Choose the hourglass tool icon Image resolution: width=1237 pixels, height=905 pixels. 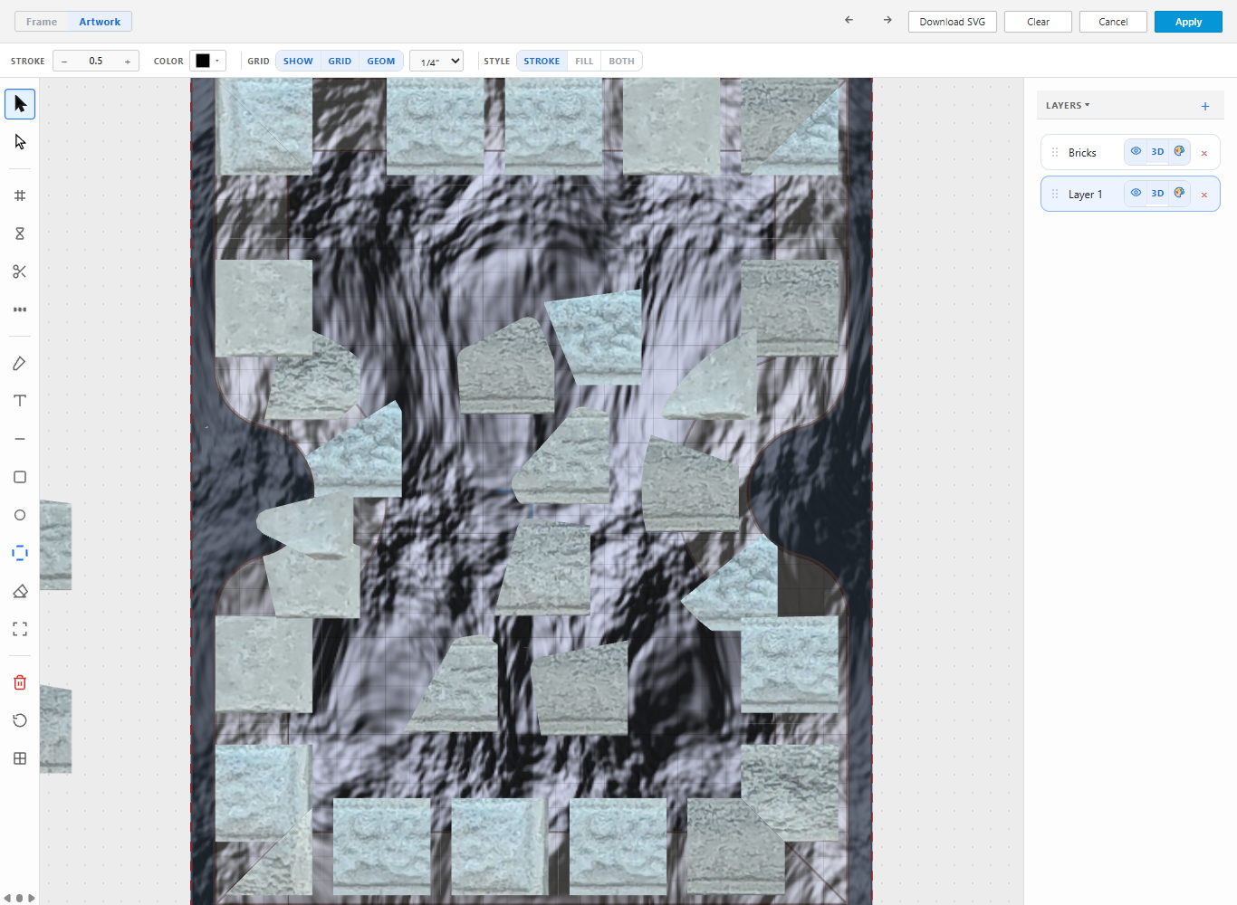[20, 233]
